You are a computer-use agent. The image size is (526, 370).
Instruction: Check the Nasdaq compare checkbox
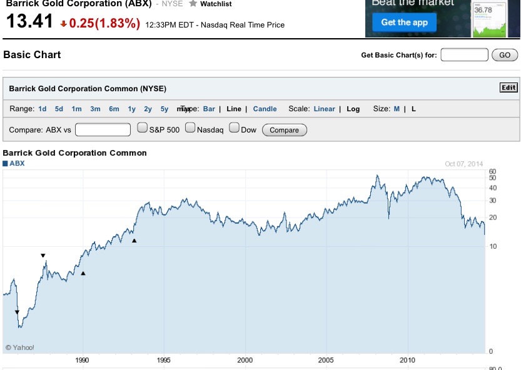tap(190, 127)
